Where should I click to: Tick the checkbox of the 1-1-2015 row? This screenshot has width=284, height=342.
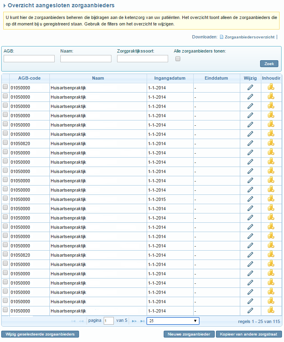(x=5, y=198)
